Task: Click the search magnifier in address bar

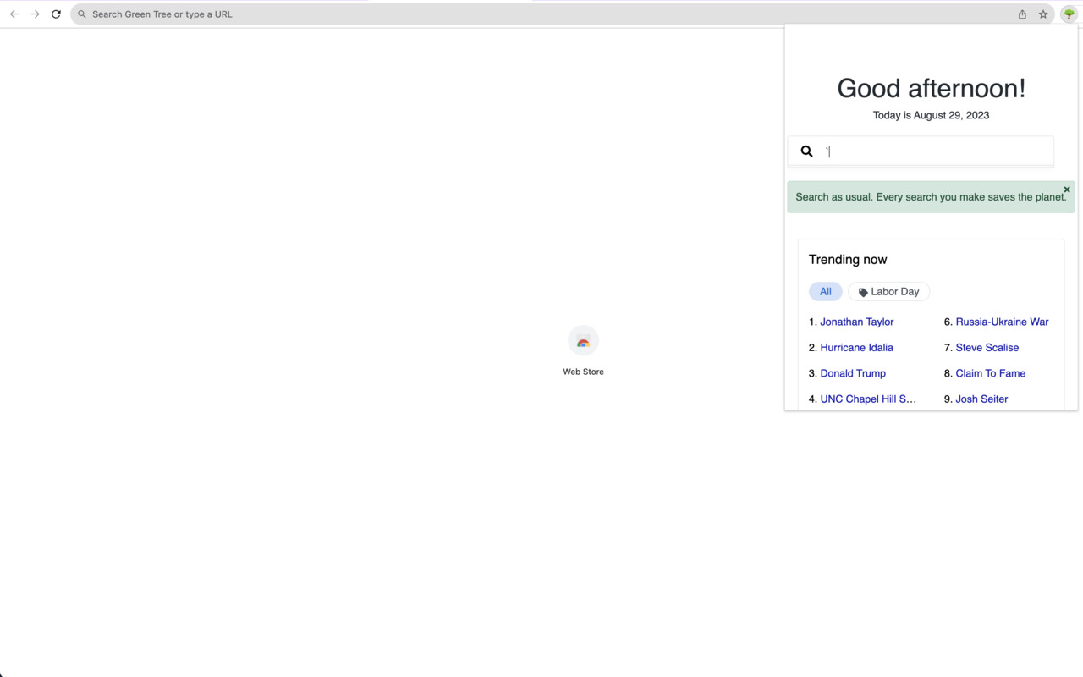Action: (82, 14)
